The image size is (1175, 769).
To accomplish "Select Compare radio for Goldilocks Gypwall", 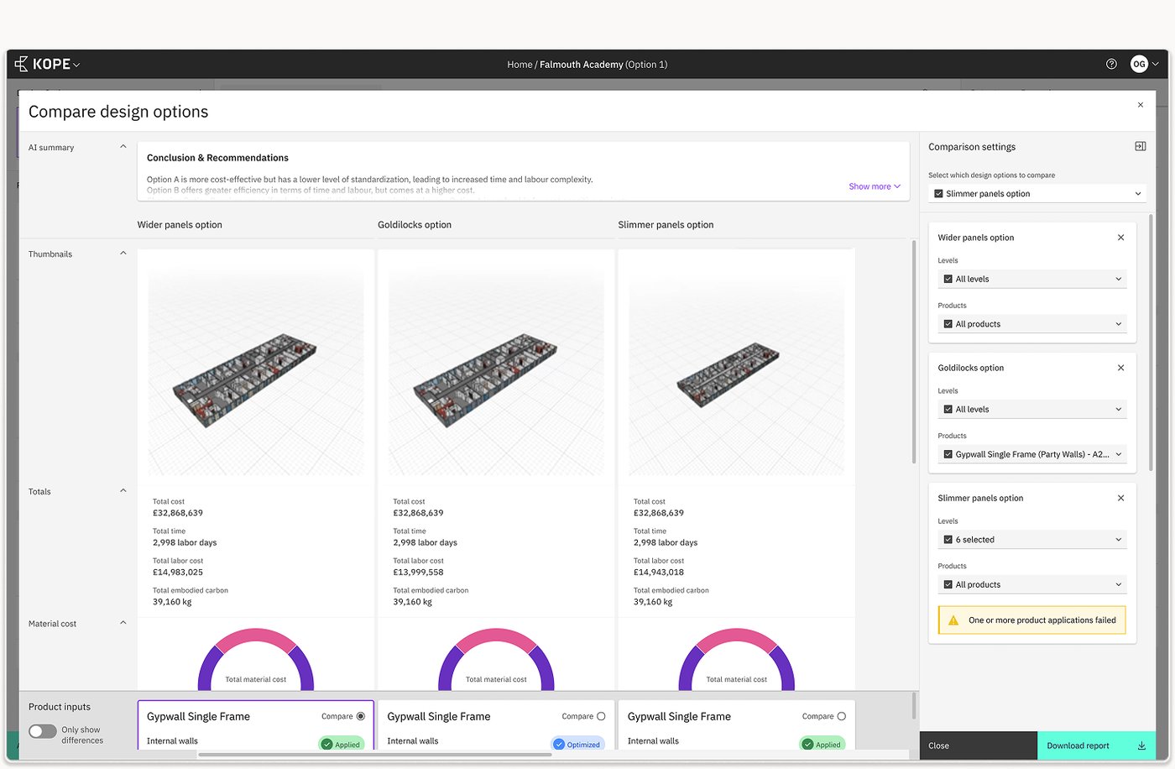I will click(601, 716).
